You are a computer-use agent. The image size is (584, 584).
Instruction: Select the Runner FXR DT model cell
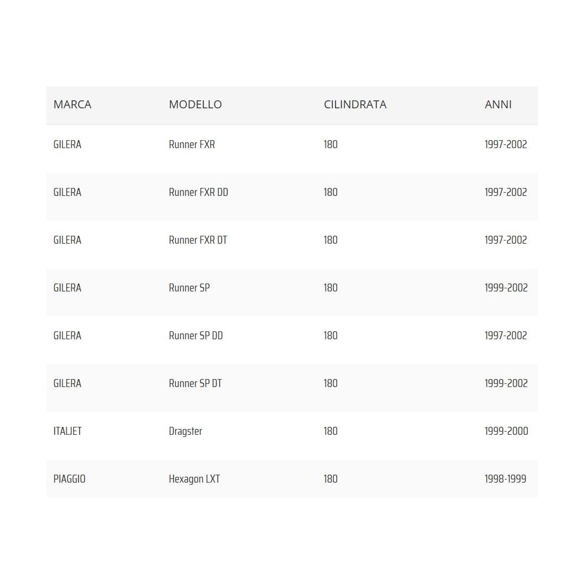coord(197,240)
